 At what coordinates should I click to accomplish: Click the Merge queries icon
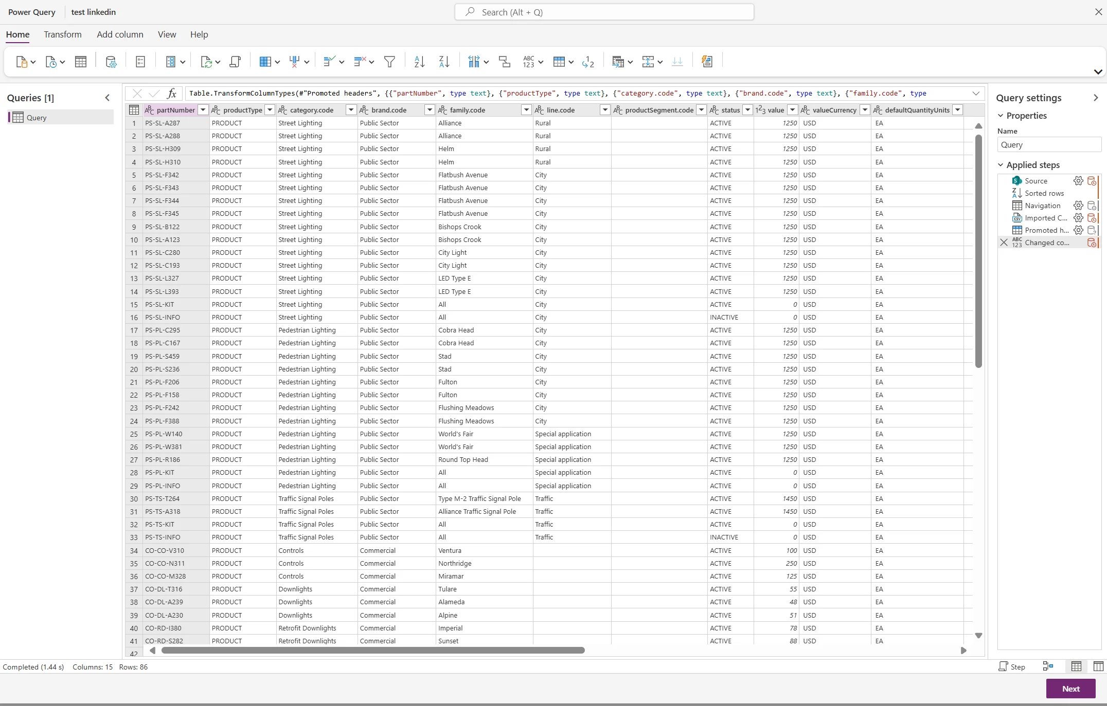pos(618,62)
